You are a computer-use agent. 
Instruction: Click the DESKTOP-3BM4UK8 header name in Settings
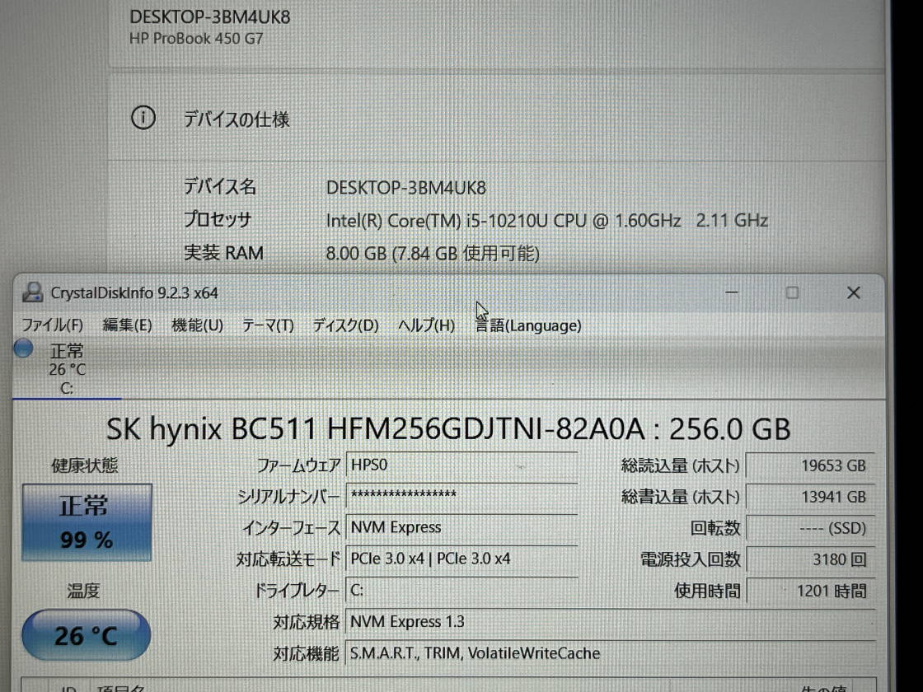point(209,16)
